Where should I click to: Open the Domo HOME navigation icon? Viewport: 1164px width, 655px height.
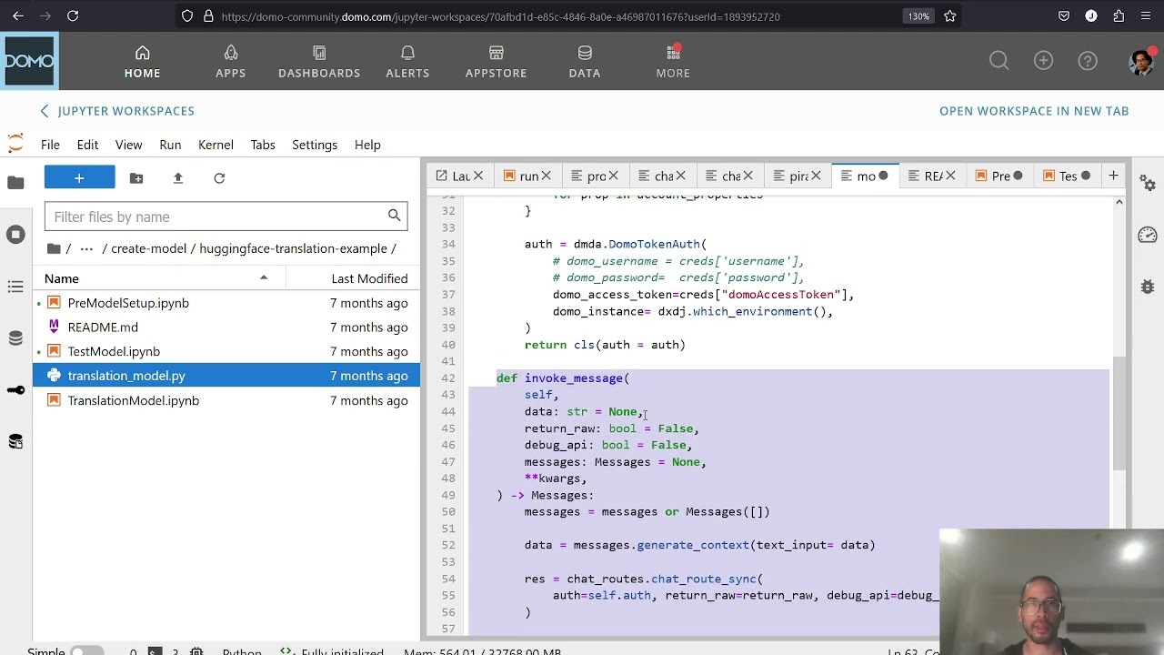142,53
